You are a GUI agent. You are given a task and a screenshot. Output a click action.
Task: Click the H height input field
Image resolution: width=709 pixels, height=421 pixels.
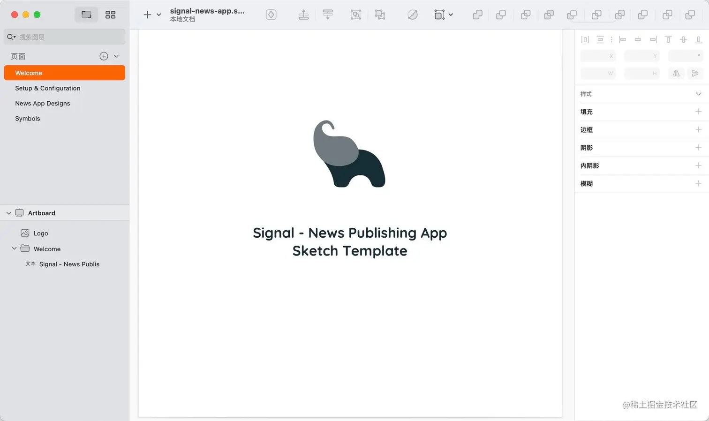pos(641,74)
